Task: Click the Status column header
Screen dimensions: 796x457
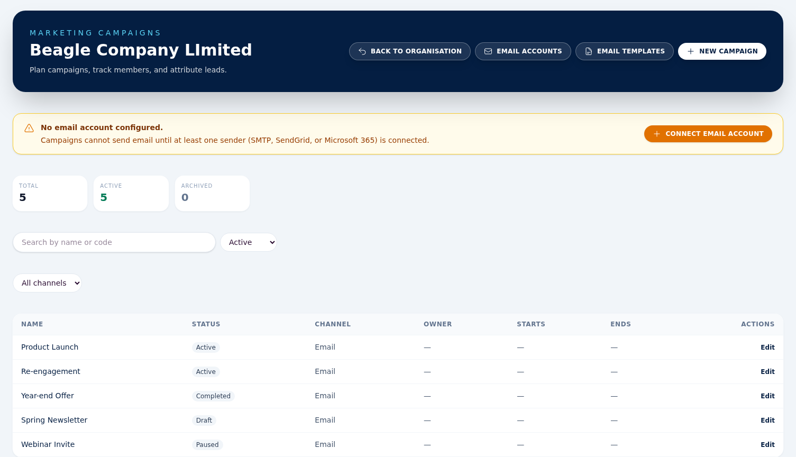Action: [206, 324]
